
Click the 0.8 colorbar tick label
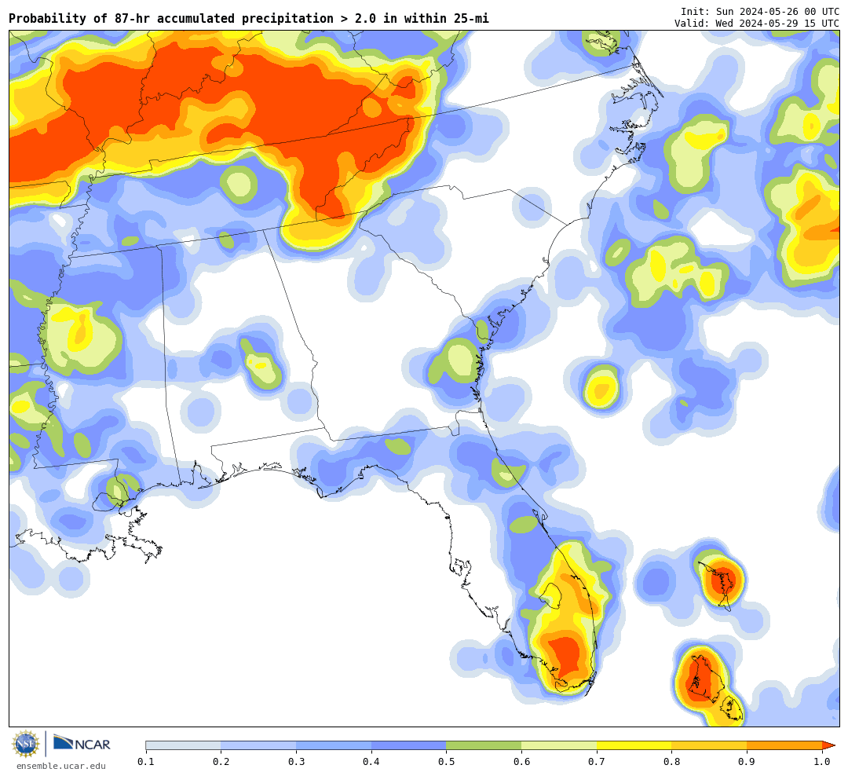click(672, 762)
